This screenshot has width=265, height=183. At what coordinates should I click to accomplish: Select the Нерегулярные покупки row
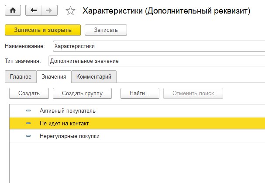(137, 136)
